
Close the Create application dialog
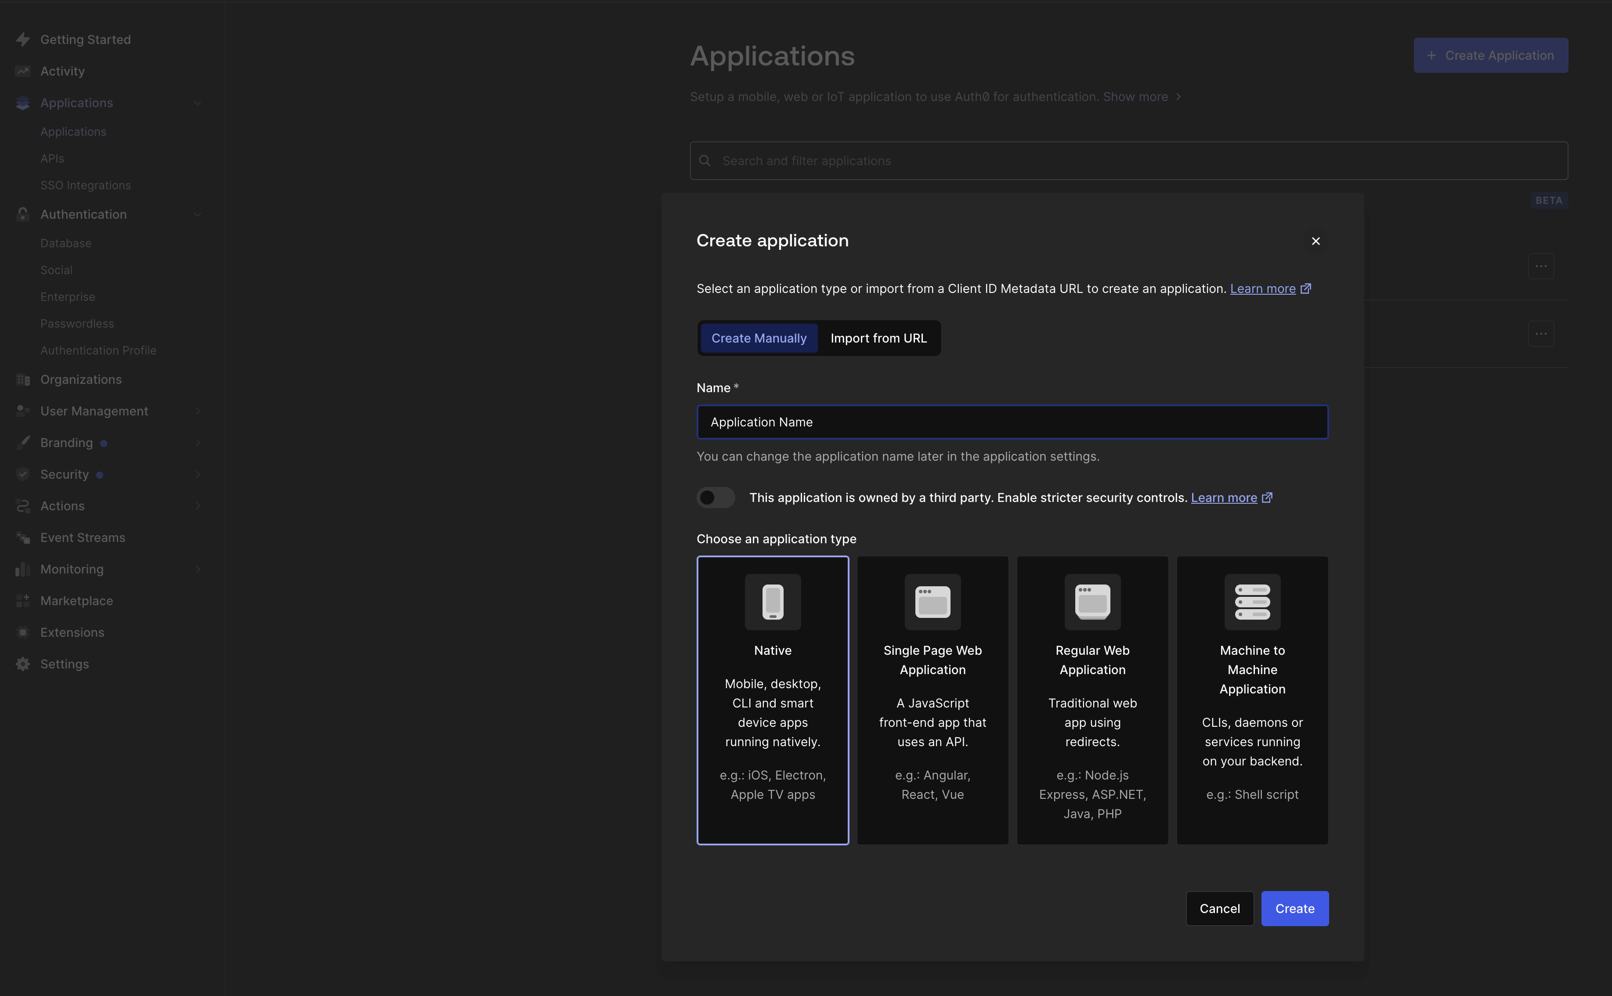(1316, 241)
